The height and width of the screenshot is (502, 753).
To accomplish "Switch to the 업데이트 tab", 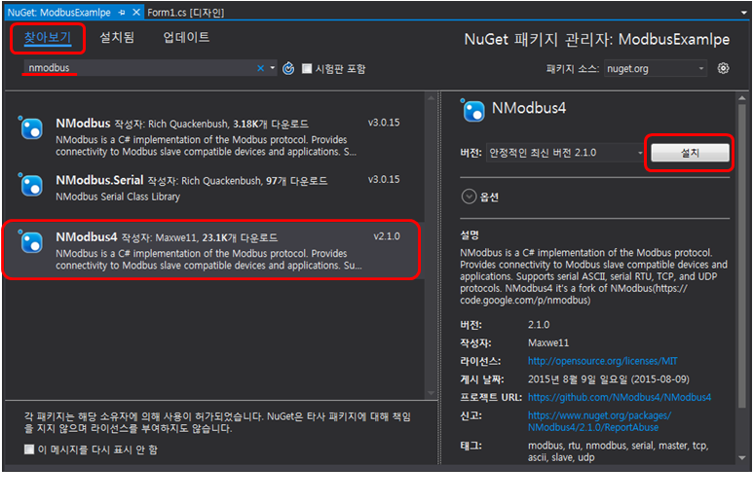I will [186, 37].
